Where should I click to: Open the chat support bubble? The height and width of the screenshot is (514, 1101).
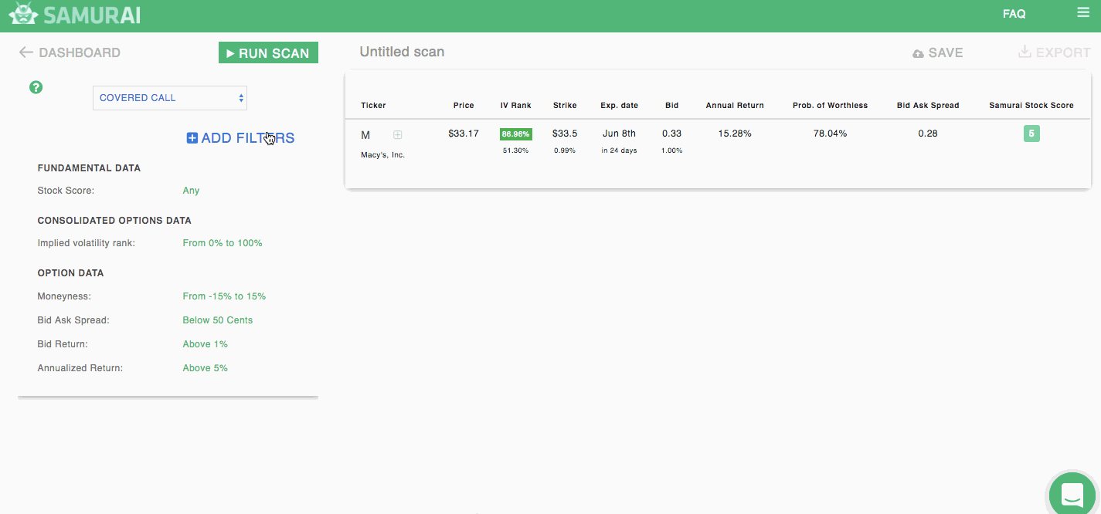(x=1072, y=493)
